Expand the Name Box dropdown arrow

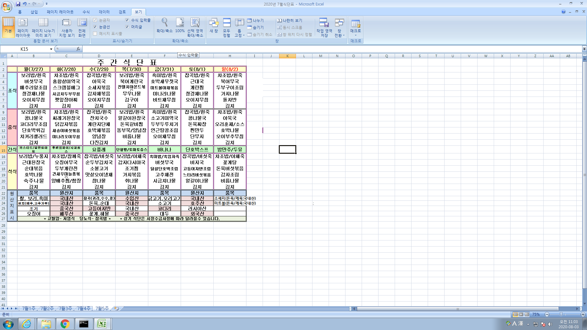(51, 49)
